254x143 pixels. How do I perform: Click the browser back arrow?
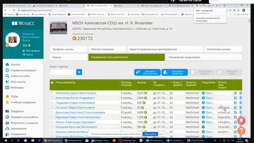tap(6, 10)
